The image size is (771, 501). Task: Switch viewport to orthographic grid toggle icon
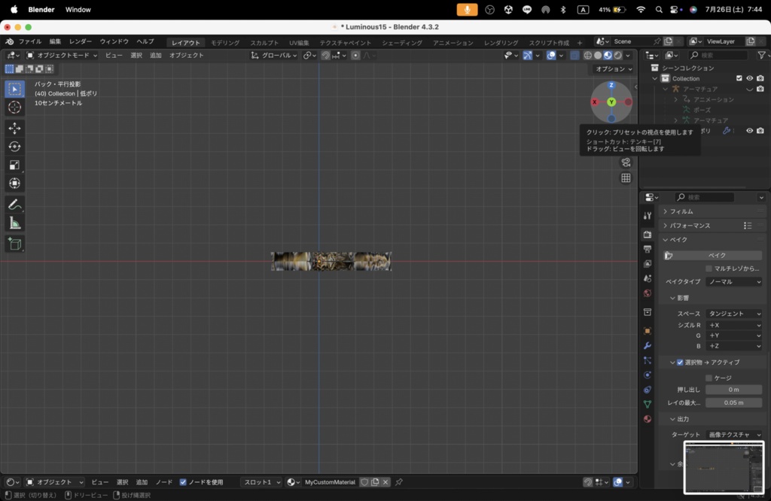point(626,178)
